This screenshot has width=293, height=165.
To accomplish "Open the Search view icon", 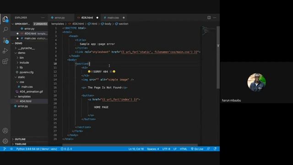I will coord(5,29).
